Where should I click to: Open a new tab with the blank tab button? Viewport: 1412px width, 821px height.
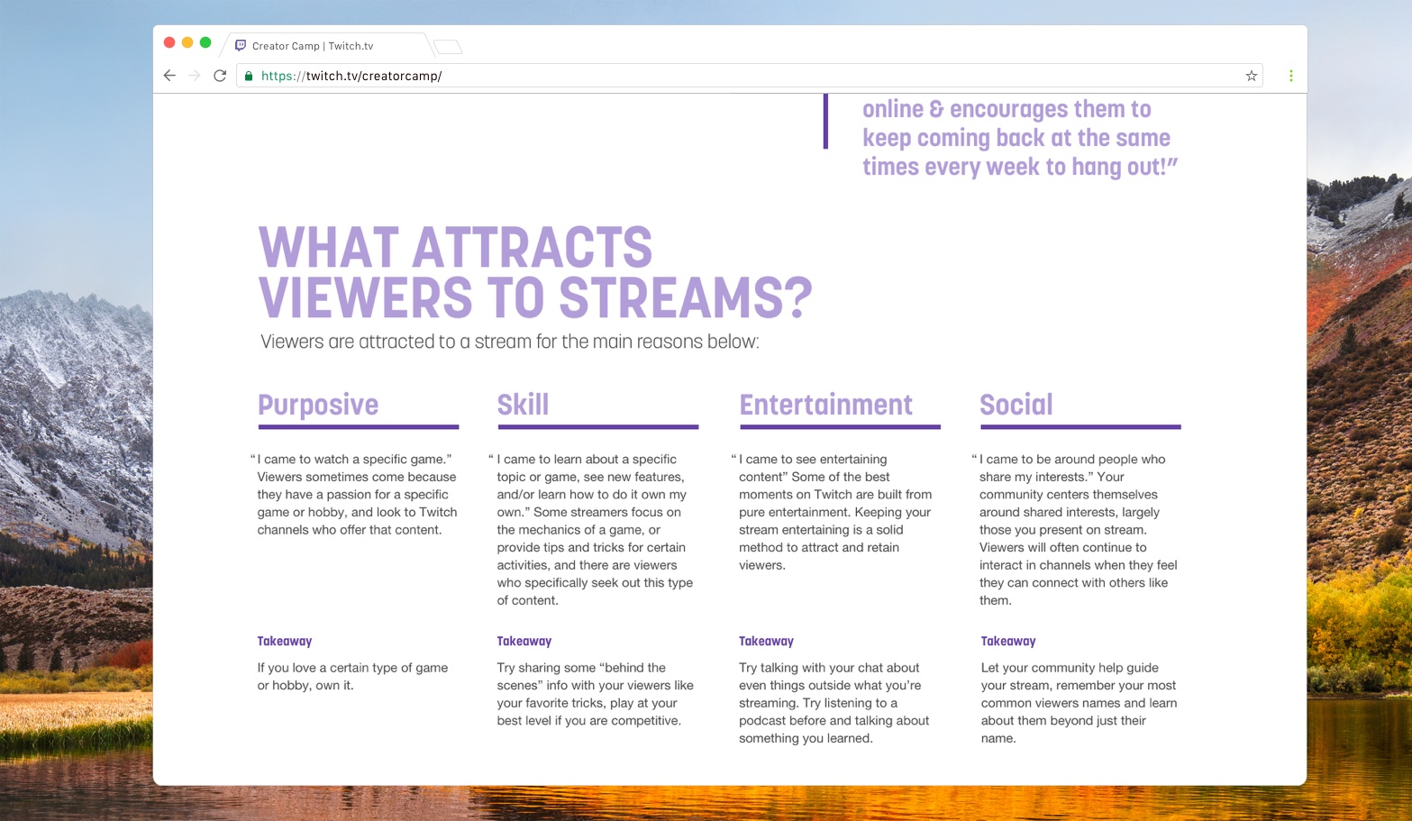(x=448, y=47)
